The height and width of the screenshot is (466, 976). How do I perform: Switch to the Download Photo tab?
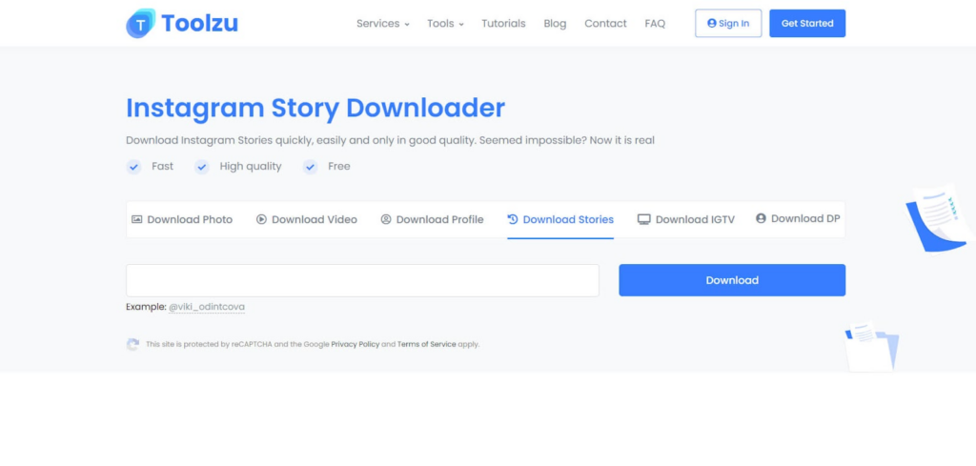click(182, 219)
